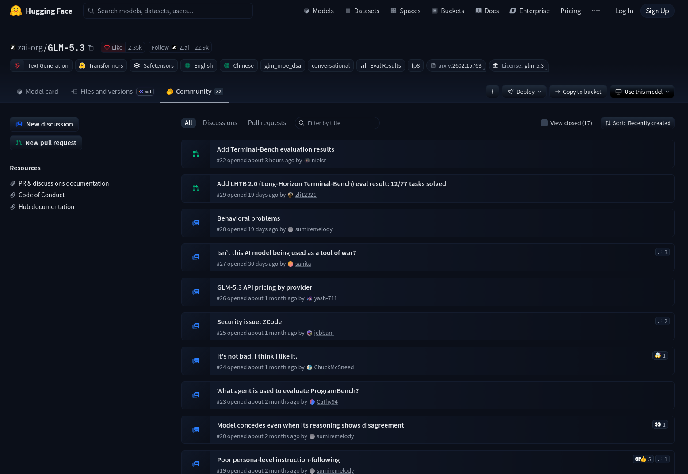Open the Sort: Recently created dropdown

tap(638, 123)
